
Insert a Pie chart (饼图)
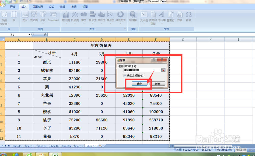pyautogui.click(x=84, y=18)
